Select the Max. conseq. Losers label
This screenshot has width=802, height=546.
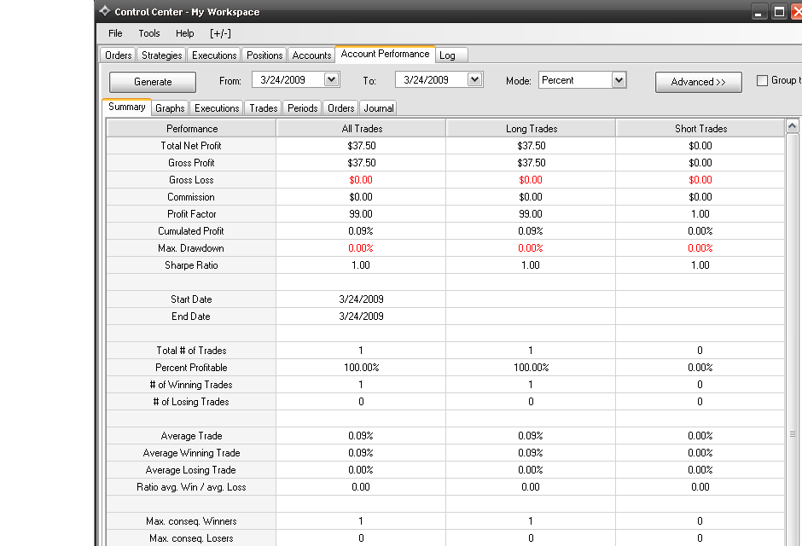tap(191, 537)
